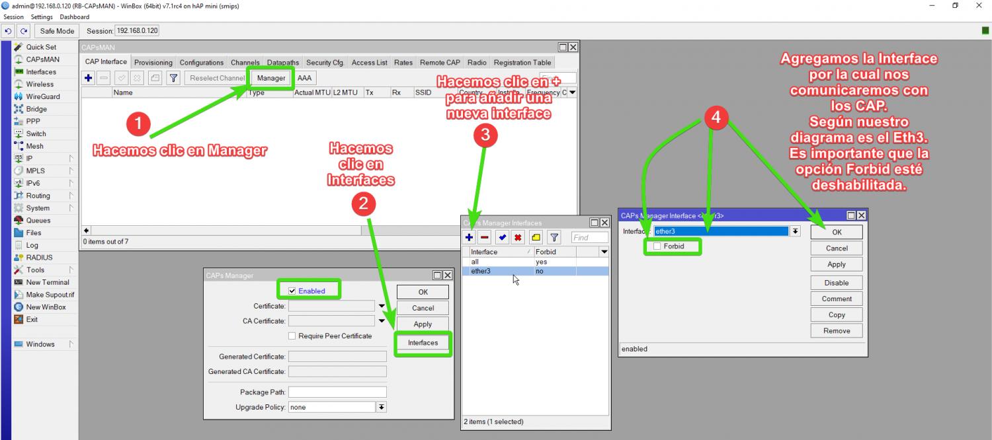Expand the Certificate dropdown arrow
Viewport: 992px width, 440px height.
[x=382, y=307]
